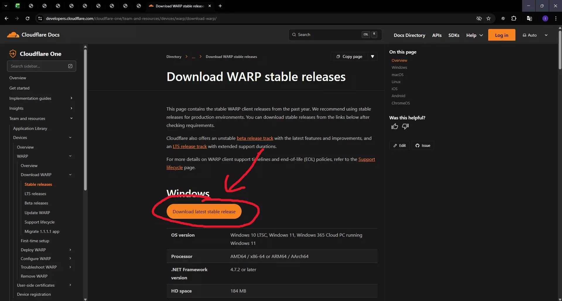Click the edit icon in sidebar search
The image size is (562, 301).
coord(70,66)
